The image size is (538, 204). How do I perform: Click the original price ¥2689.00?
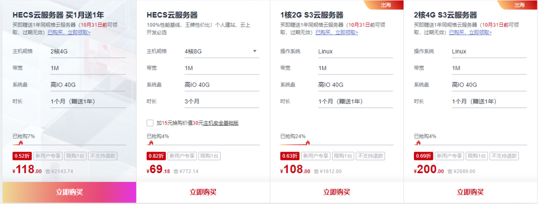pos(464,171)
